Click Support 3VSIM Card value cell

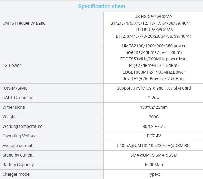pyautogui.click(x=154, y=88)
